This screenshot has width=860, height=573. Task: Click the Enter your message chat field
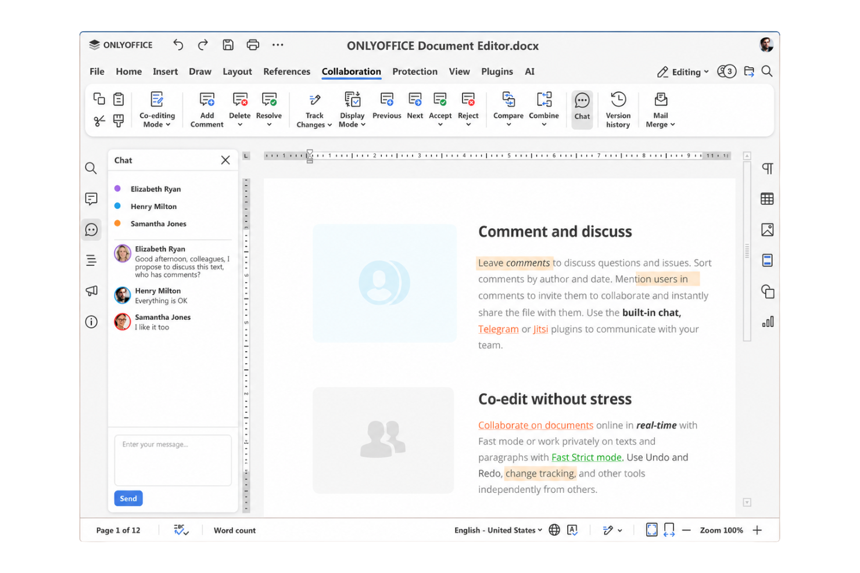173,460
